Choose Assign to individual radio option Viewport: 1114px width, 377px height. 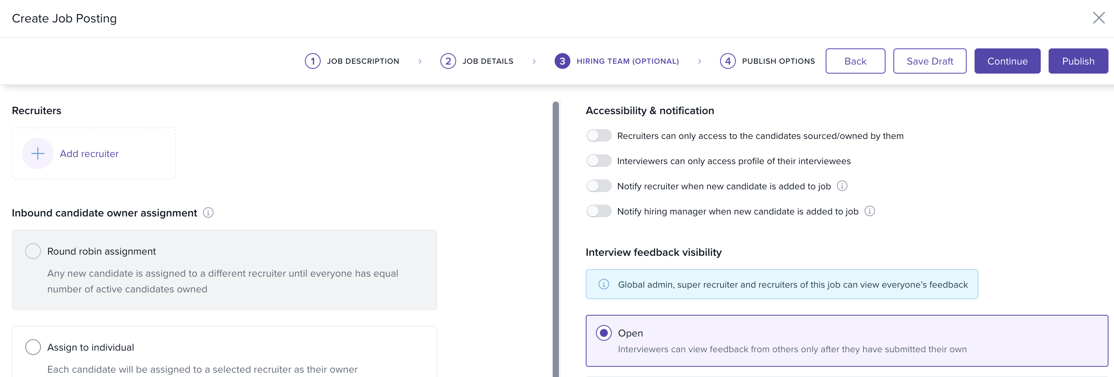(33, 347)
